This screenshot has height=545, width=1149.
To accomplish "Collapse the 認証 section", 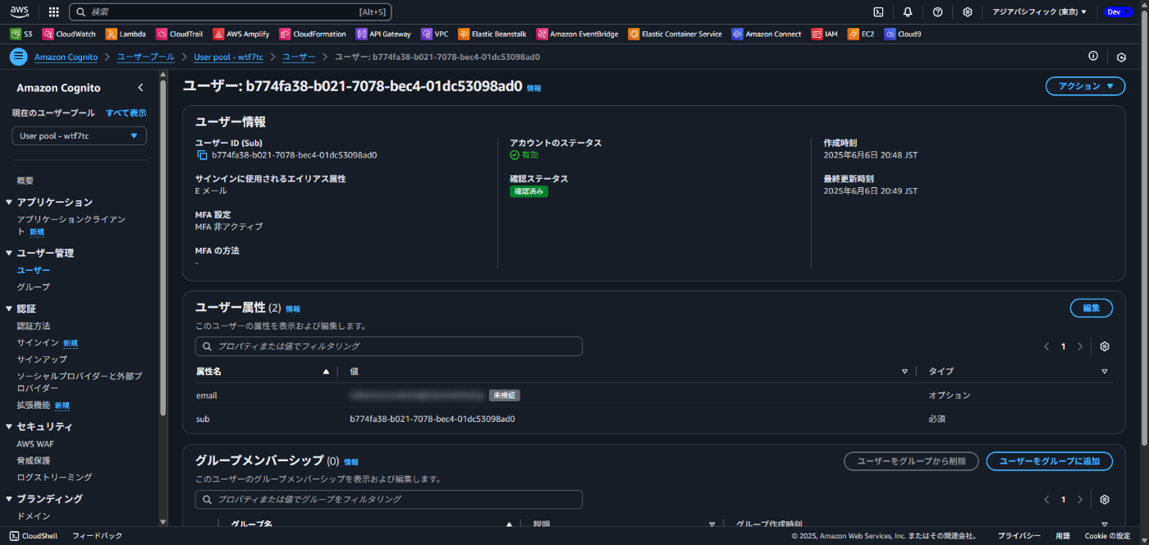I will point(9,309).
